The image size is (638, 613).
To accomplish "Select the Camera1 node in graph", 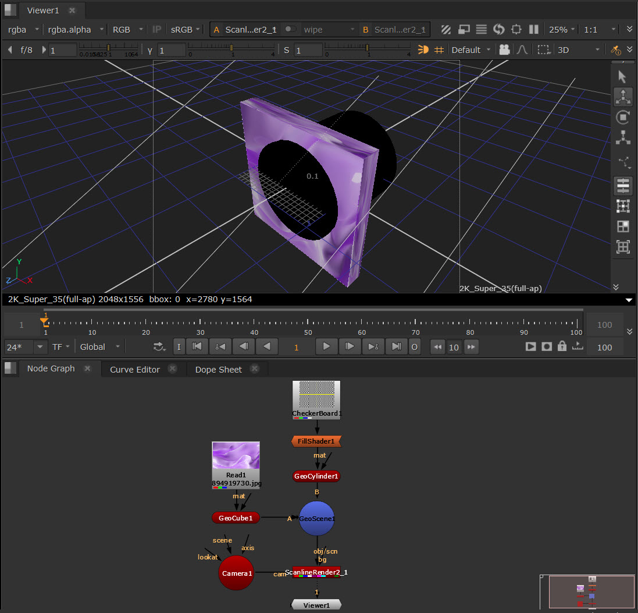I will tap(236, 573).
